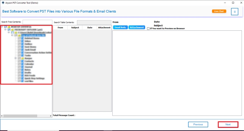Click the yellow folder icon beside Ranjan

pos(22,58)
